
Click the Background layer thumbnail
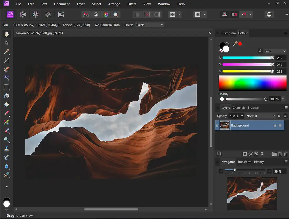[x=225, y=125]
